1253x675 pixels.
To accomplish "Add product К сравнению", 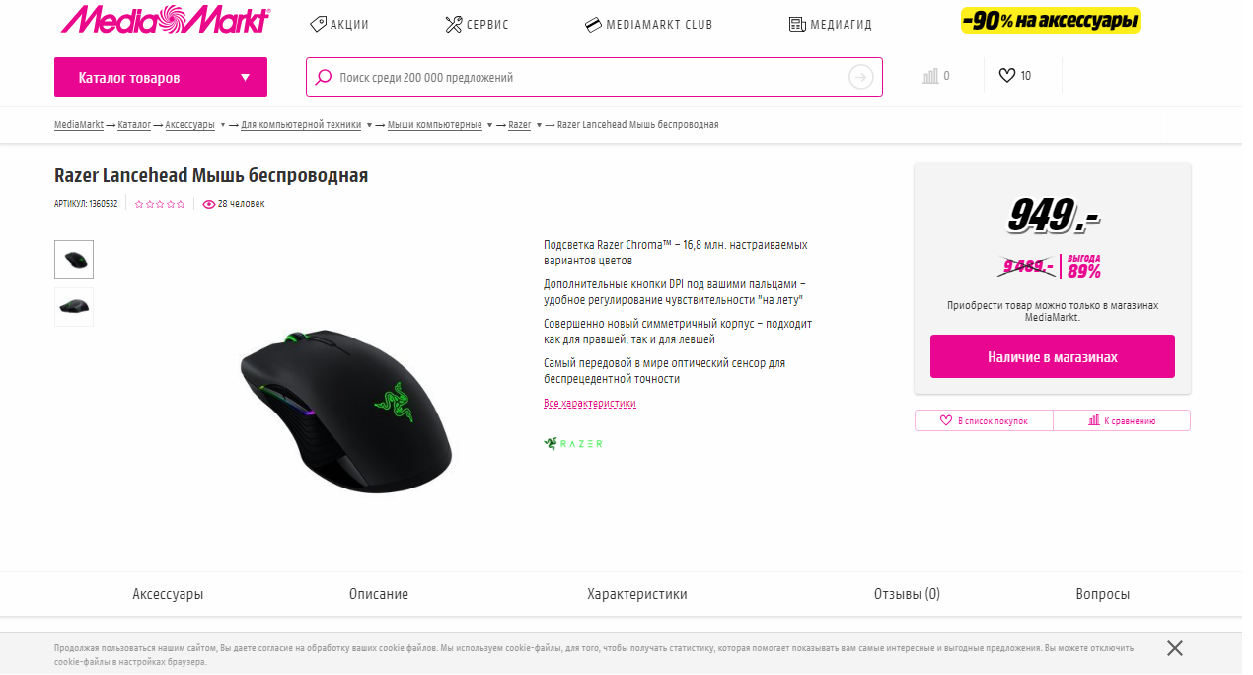I will coord(1122,420).
